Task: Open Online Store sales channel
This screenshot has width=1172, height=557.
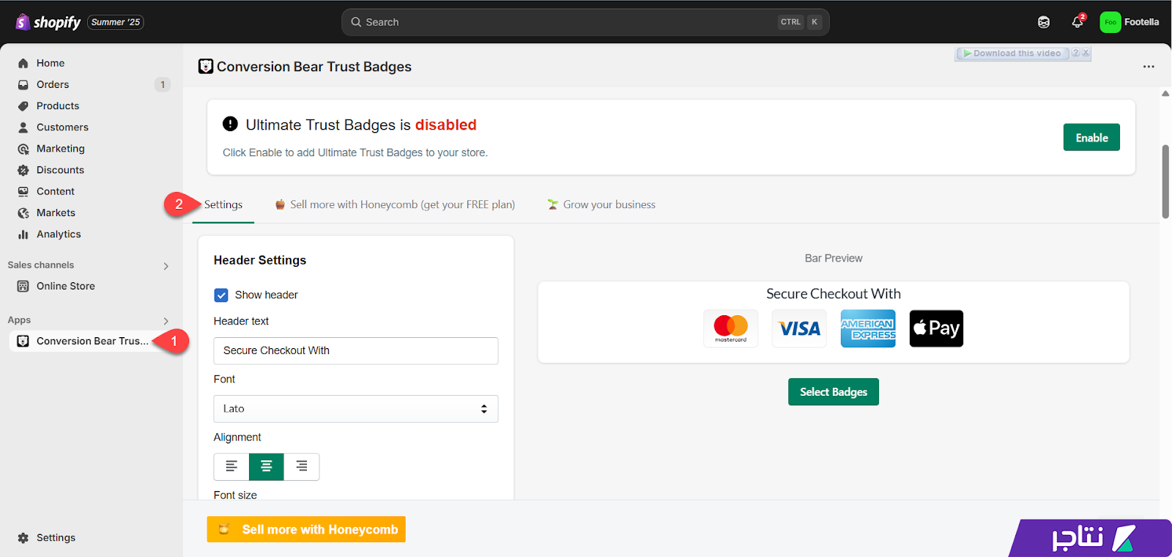Action: pyautogui.click(x=66, y=286)
